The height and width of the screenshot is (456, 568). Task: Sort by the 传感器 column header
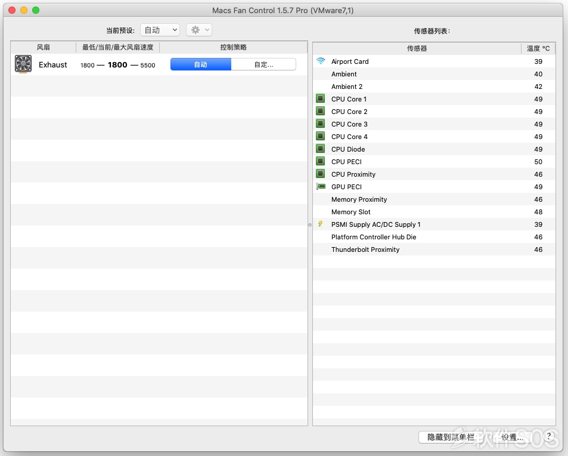click(x=417, y=48)
